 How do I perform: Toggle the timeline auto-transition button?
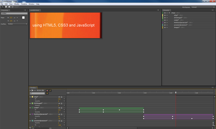50,91
